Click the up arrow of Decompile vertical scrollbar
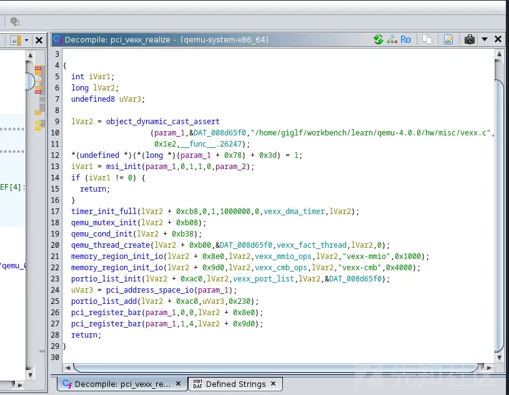Image resolution: width=509 pixels, height=395 pixels. (x=499, y=54)
